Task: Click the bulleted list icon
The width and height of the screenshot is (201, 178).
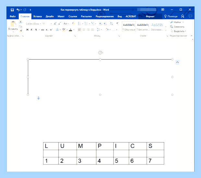Action: click(x=79, y=24)
